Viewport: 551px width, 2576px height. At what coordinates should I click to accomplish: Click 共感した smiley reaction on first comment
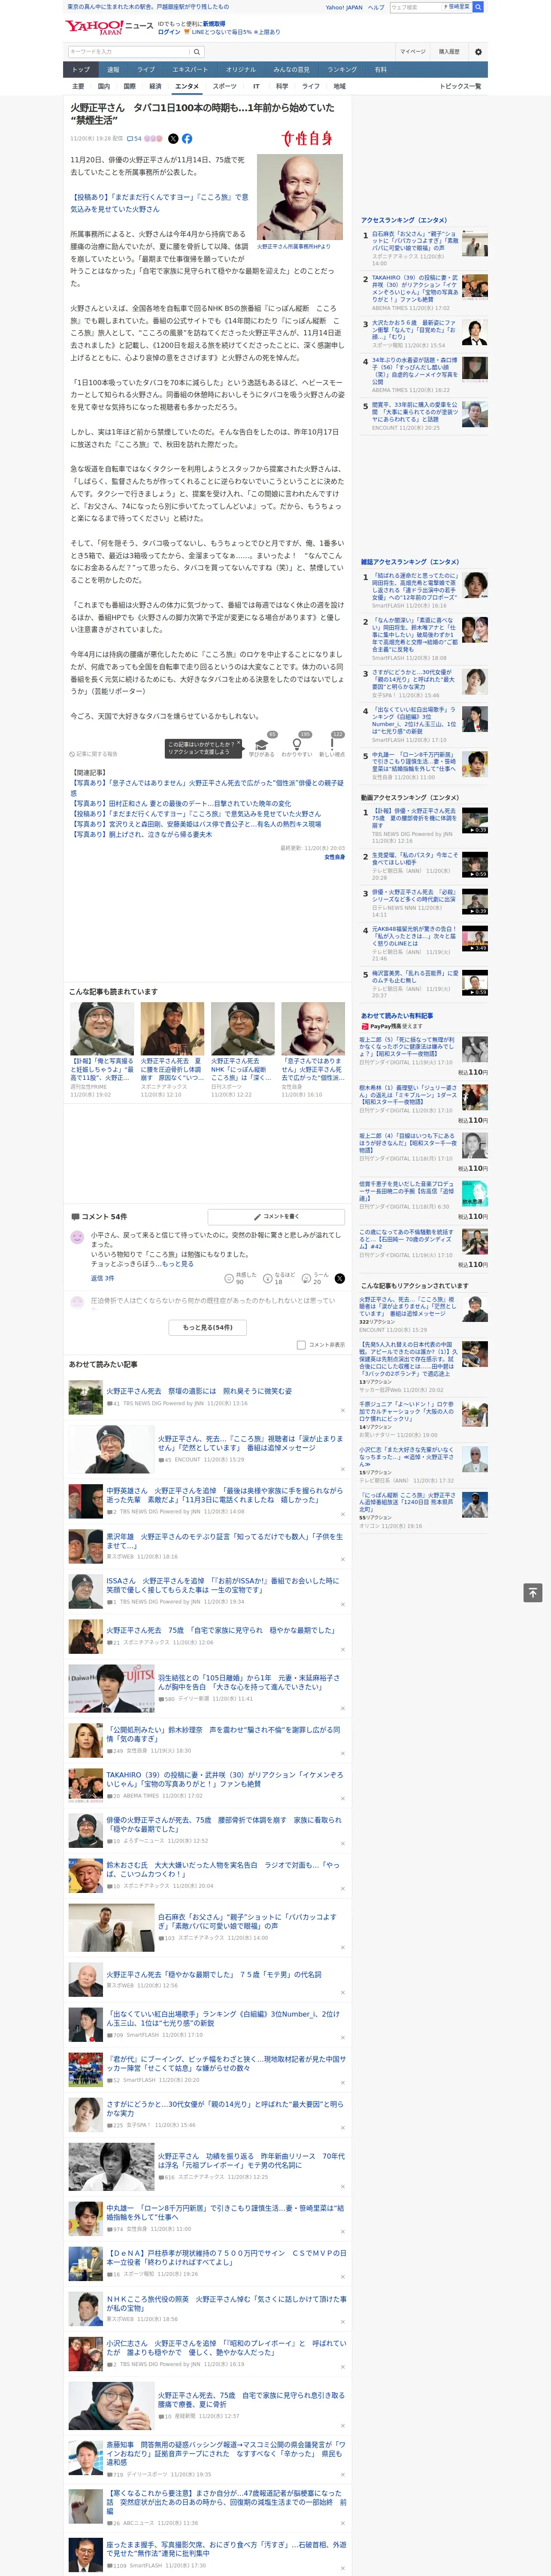pos(240,1279)
